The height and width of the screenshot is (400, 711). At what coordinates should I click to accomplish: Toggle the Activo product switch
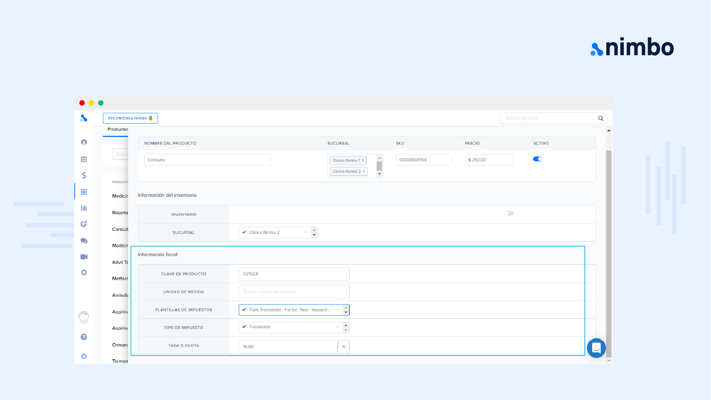538,159
